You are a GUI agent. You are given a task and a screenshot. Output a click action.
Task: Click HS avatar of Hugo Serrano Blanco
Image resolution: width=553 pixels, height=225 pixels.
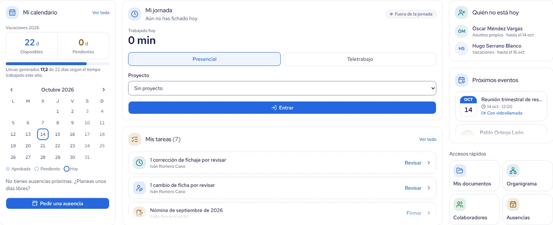click(461, 49)
